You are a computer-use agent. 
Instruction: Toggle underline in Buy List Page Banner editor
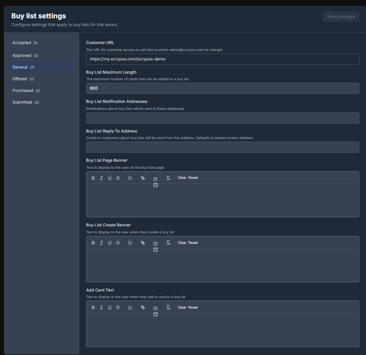tap(110, 178)
